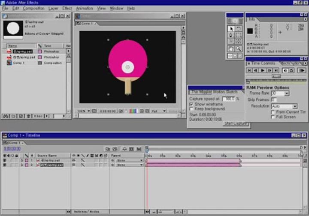Click region of interest icon in Comp window
This screenshot has height=216, width=309.
142,111
